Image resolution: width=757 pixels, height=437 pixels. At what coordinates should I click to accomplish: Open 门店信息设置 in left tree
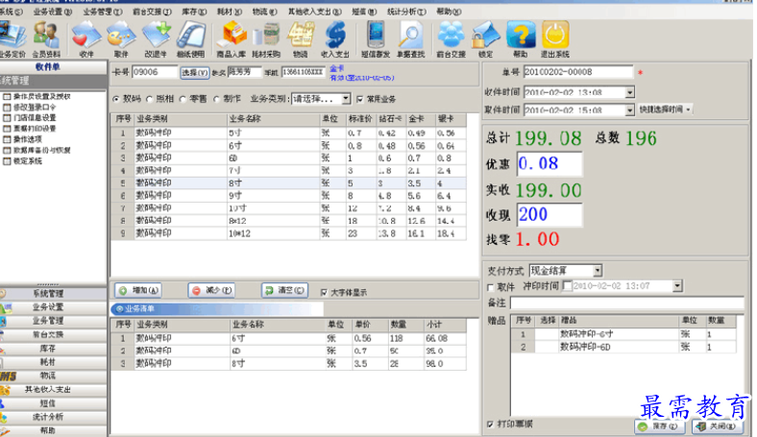[x=34, y=117]
